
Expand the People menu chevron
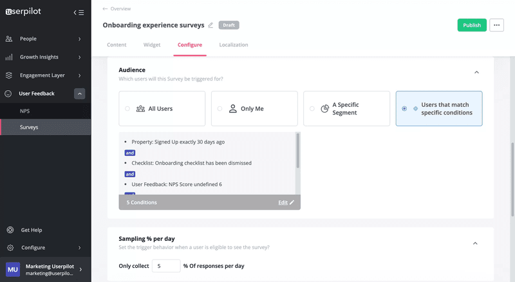79,39
